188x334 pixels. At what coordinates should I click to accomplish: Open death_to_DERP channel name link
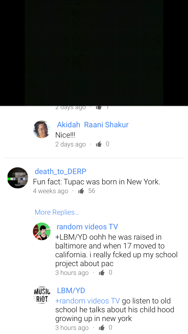click(x=61, y=171)
